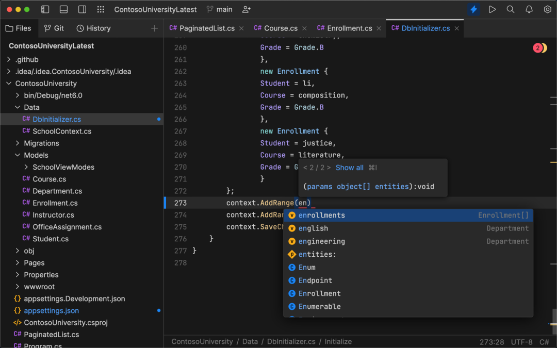557x348 pixels.
Task: Open Instructor.cs in the file tree
Action: pos(81,215)
